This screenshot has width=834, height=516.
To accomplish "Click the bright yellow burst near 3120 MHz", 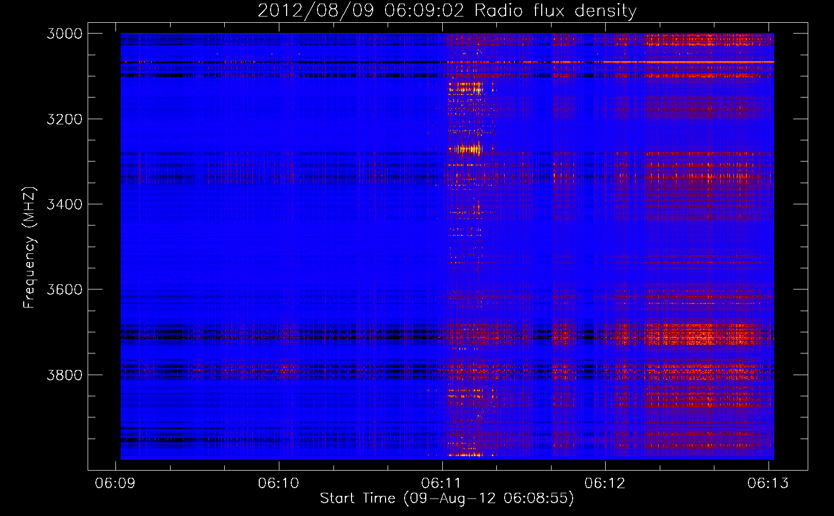I will coord(465,87).
